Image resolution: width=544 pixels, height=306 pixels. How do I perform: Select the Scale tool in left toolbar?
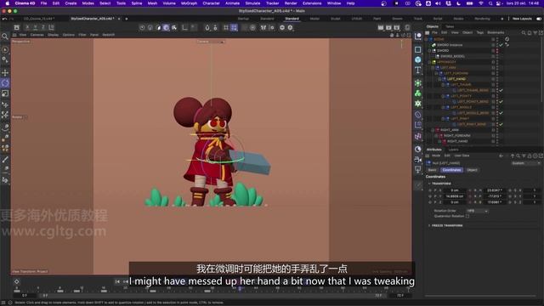[x=5, y=93]
